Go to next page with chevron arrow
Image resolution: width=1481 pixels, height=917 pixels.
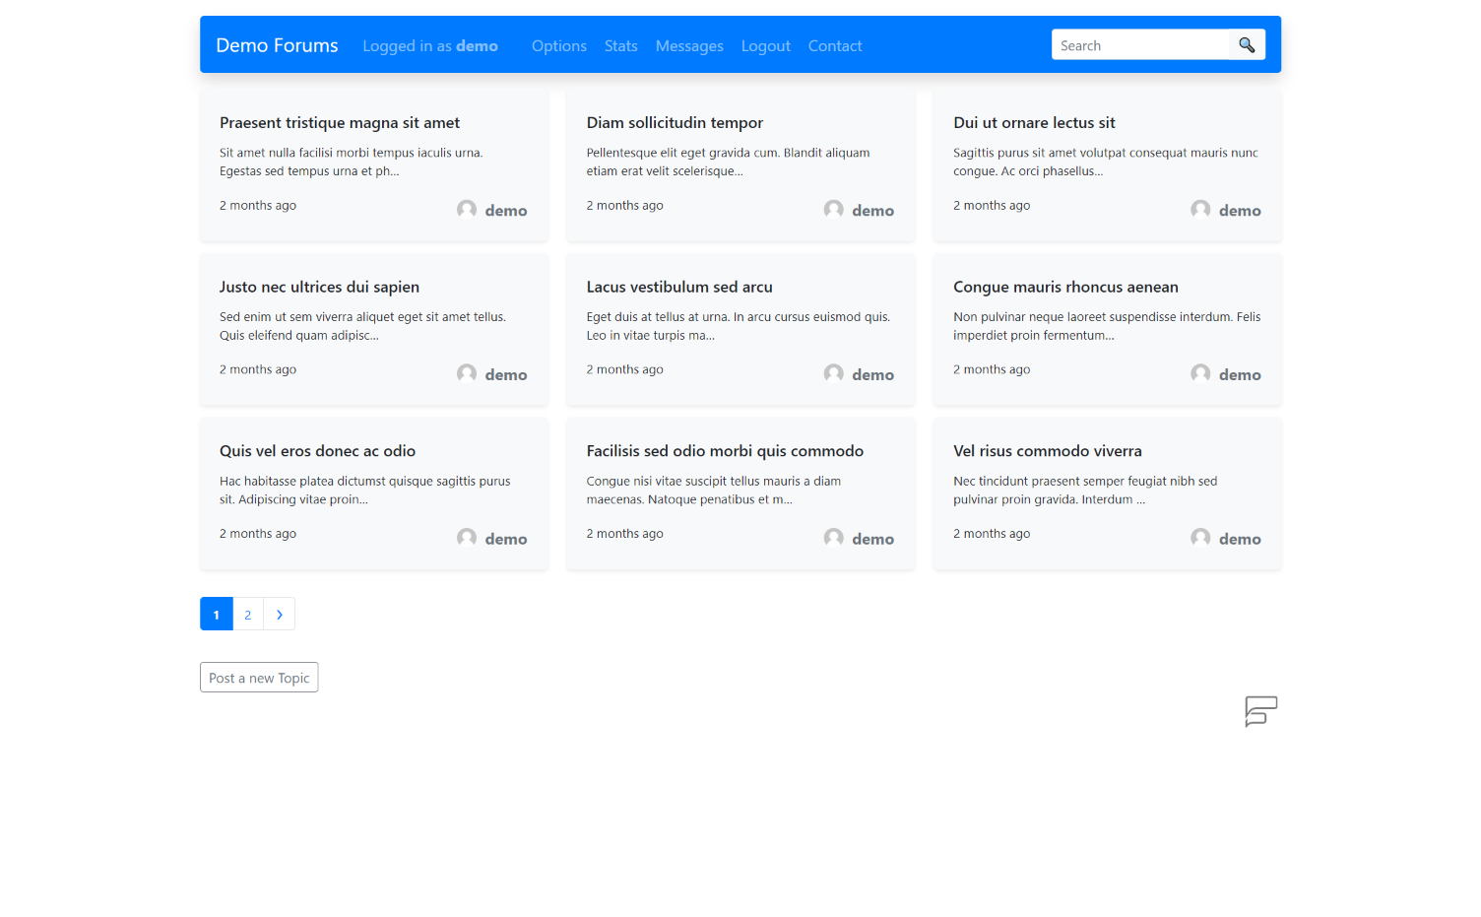pyautogui.click(x=280, y=615)
